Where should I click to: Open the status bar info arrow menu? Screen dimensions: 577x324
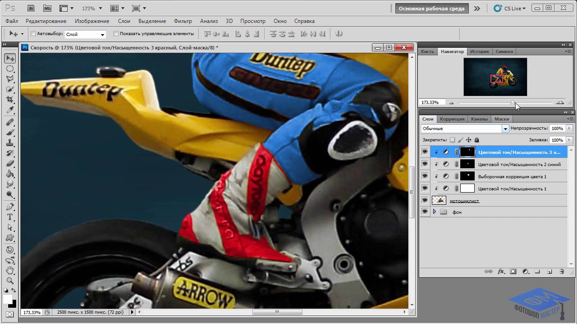point(132,312)
